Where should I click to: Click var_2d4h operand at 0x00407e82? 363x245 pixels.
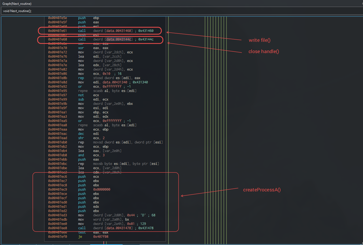click(x=114, y=69)
